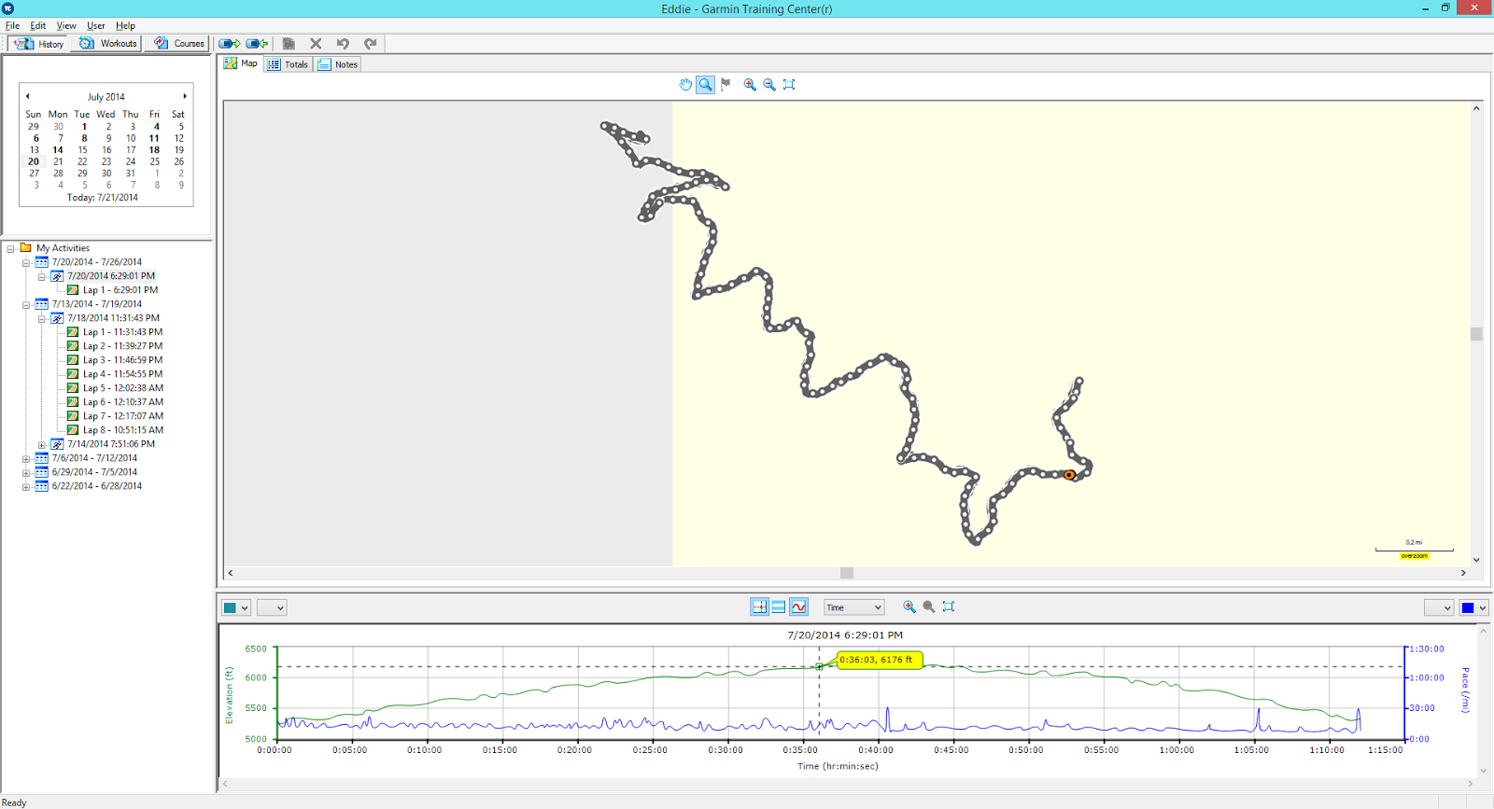Collapse the 7/18/2014 11:31:43 PM activity
1494x809 pixels.
tap(42, 319)
